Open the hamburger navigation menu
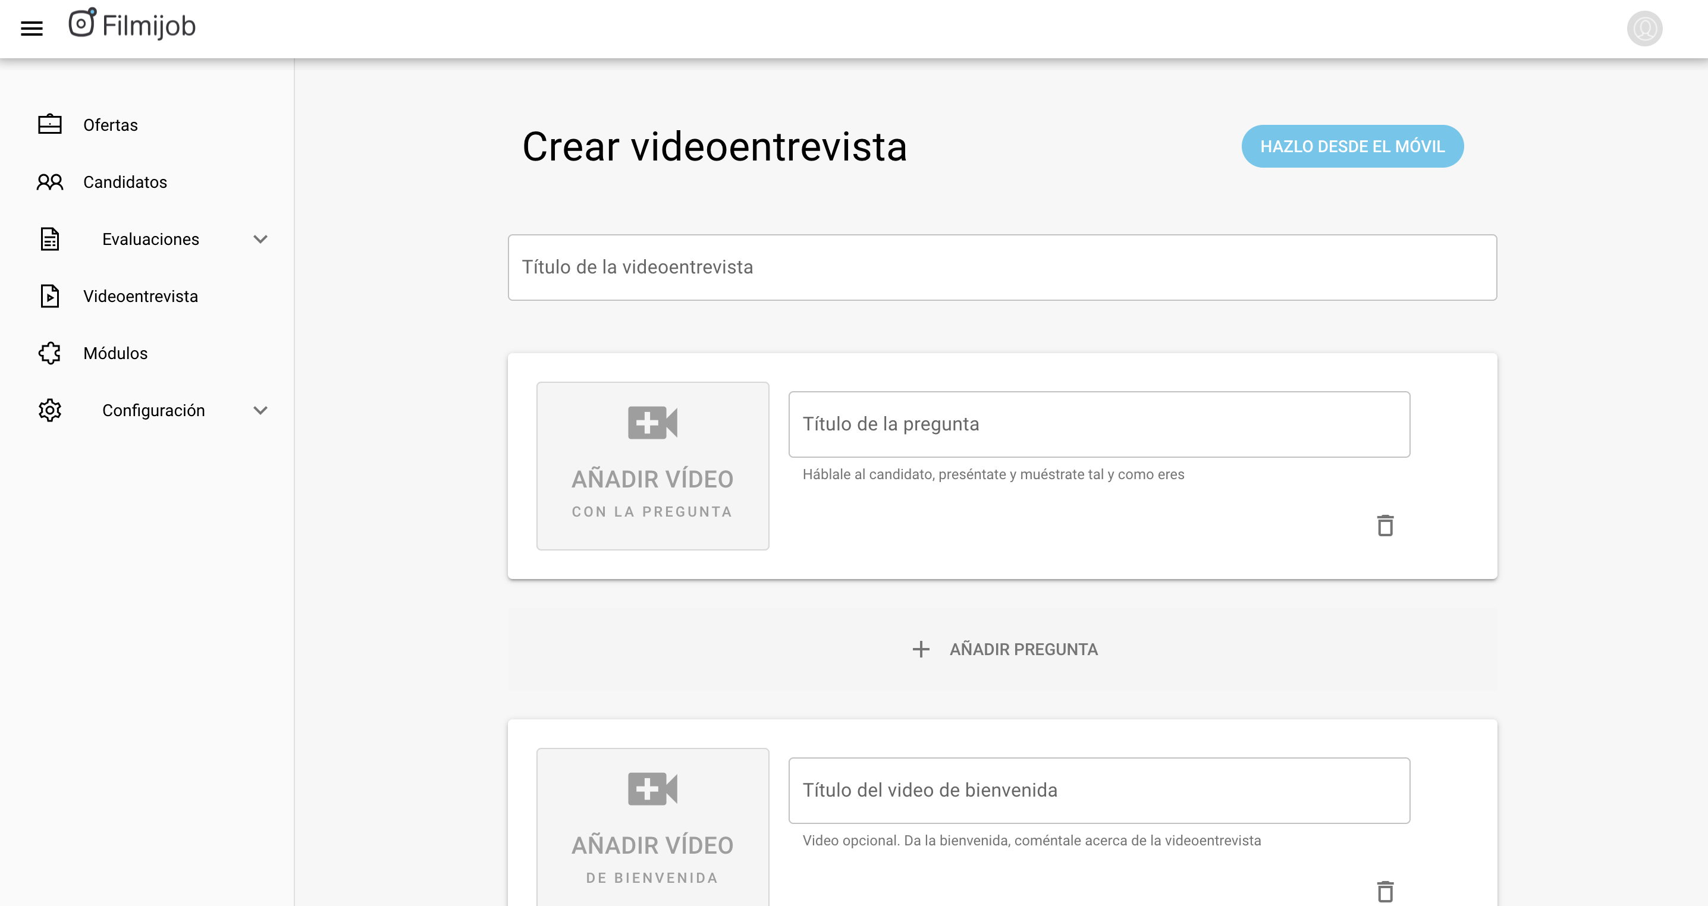 [32, 29]
